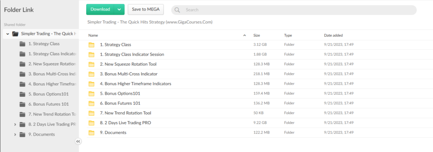Click yellow folder icon of Bonus Multi-Cross Indicator row

click(x=91, y=74)
